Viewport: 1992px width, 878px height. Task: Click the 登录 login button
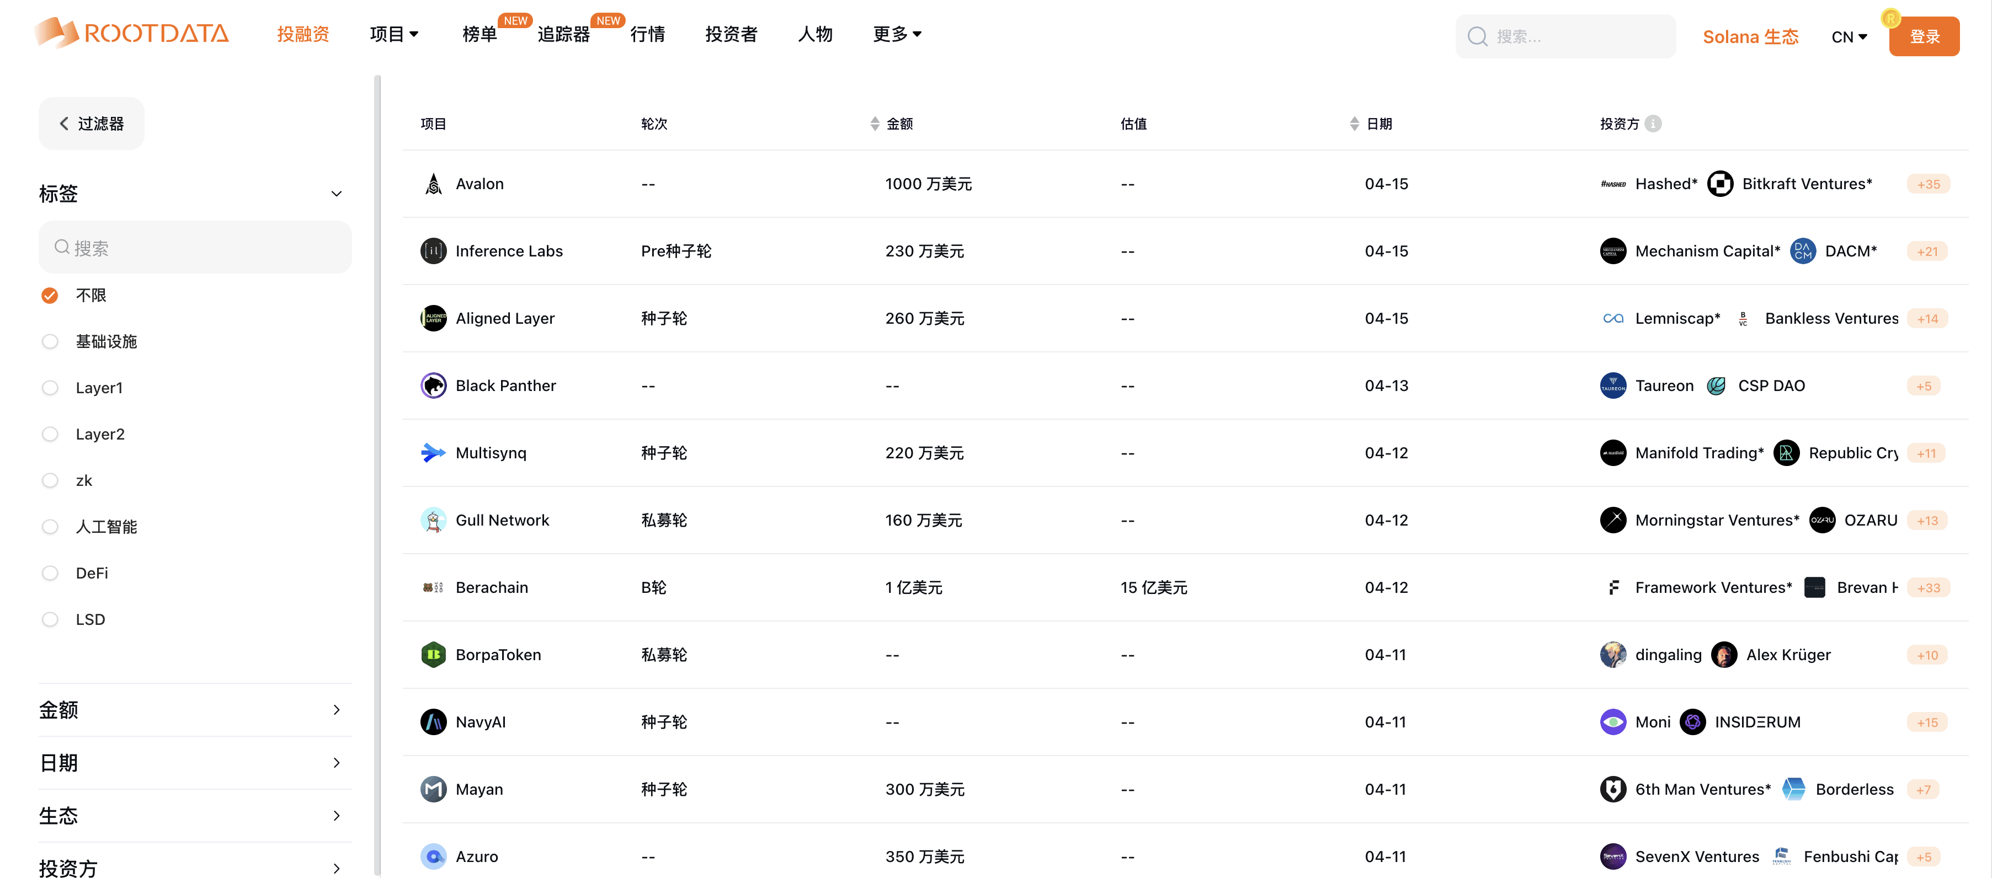1924,36
